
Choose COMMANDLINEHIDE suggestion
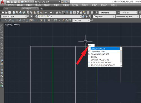coord(104,54)
